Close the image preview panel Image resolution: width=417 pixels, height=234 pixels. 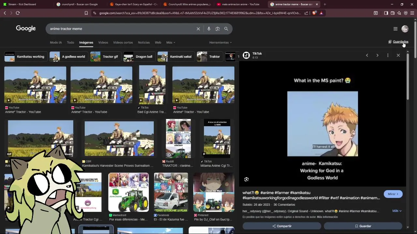coord(398,55)
